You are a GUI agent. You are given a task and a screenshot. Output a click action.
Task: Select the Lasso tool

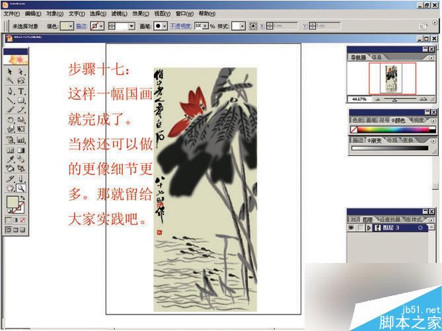click(x=21, y=81)
